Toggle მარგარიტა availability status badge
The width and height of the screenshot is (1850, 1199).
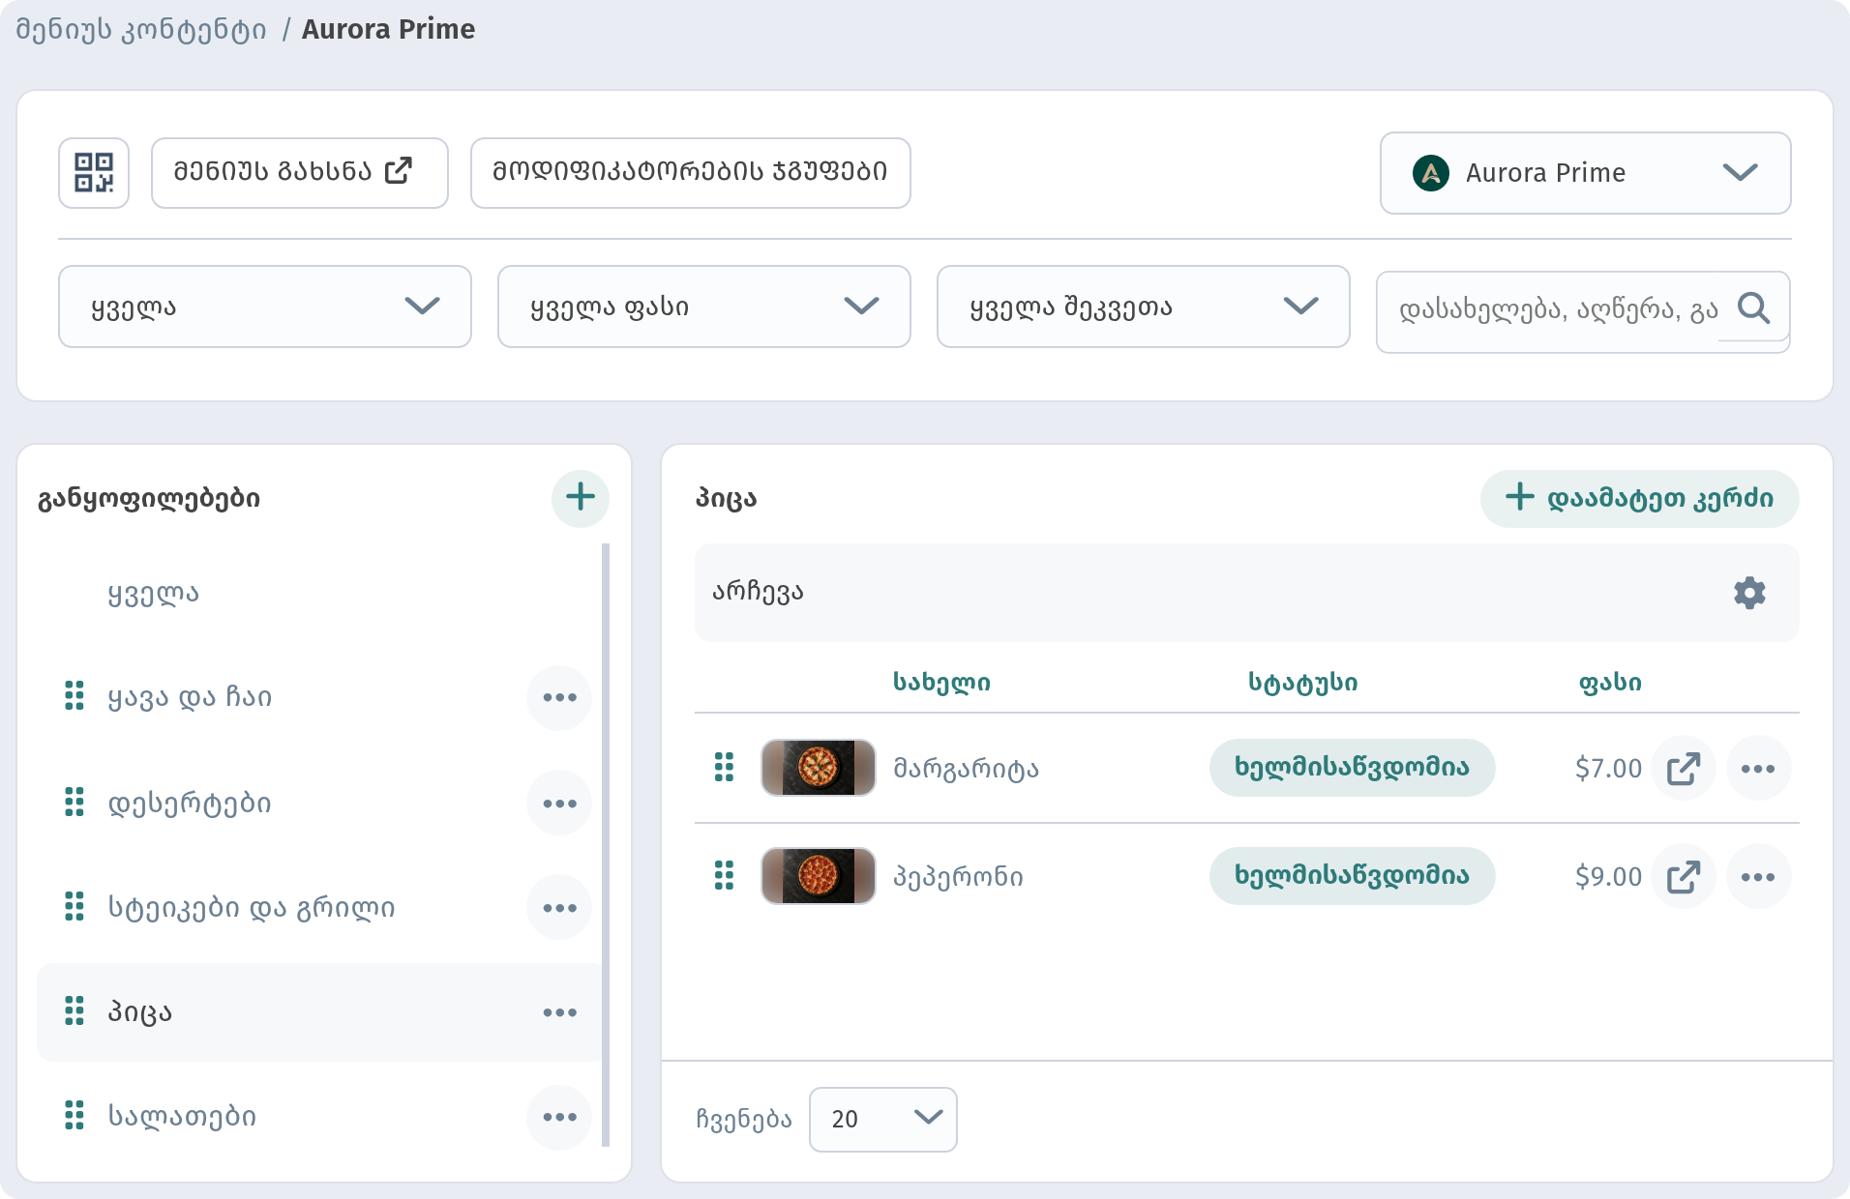pyautogui.click(x=1353, y=768)
